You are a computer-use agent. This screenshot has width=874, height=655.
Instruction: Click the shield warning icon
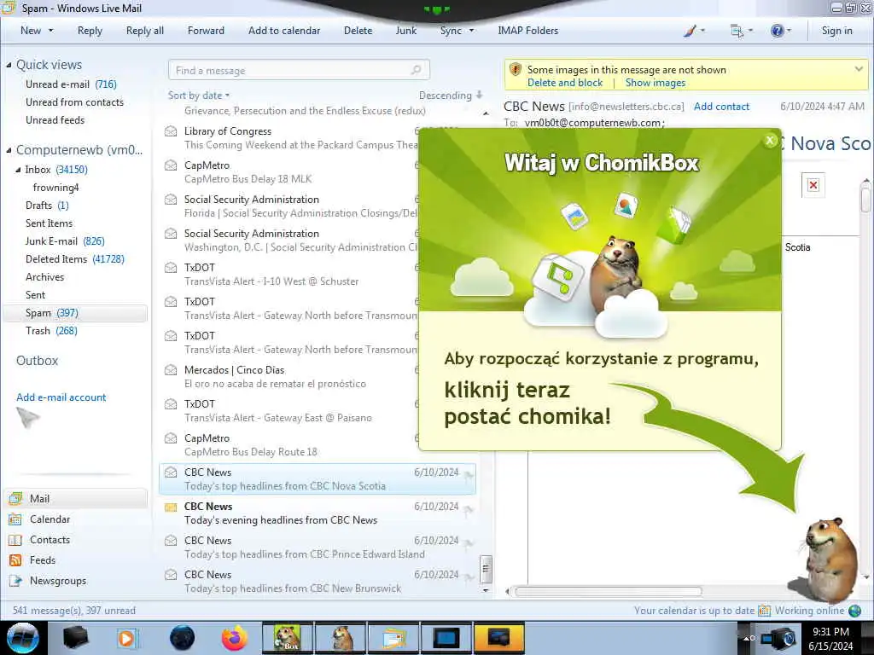(x=516, y=70)
